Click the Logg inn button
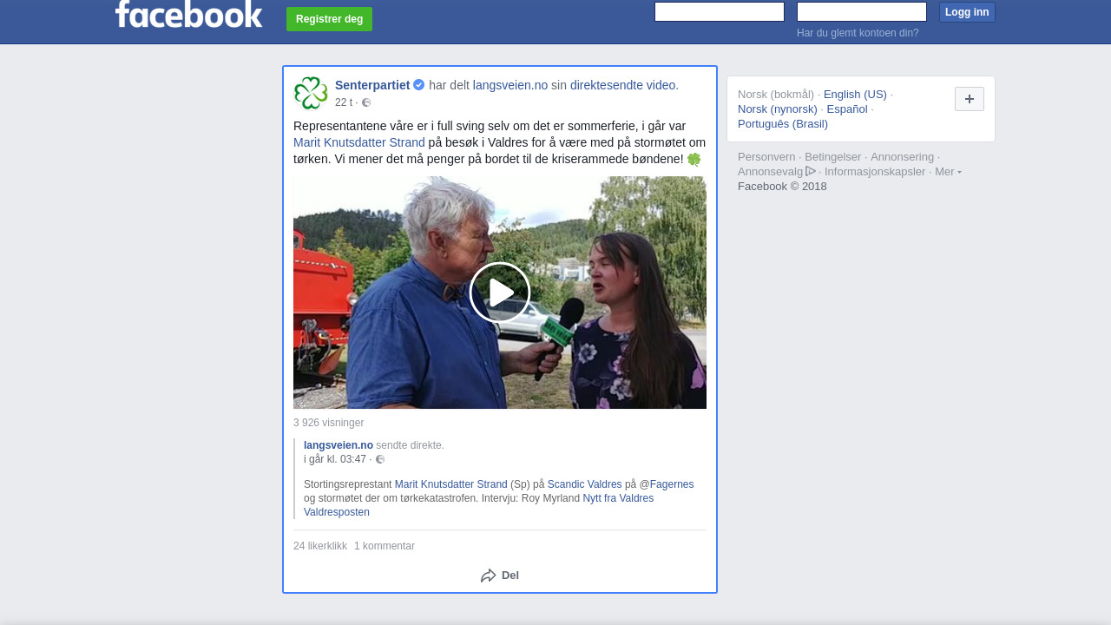Viewport: 1111px width, 625px height. point(967,12)
